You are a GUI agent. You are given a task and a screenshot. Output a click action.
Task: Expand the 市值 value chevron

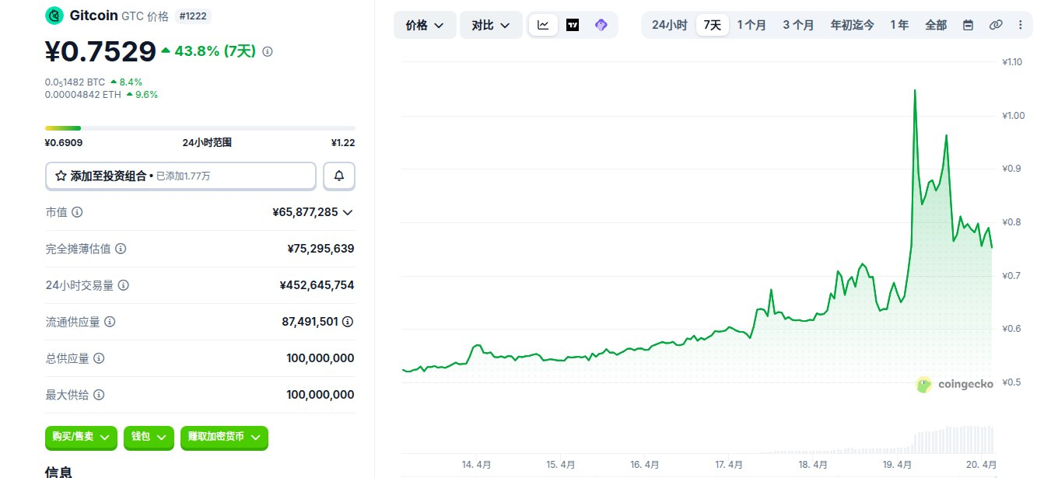coord(348,212)
